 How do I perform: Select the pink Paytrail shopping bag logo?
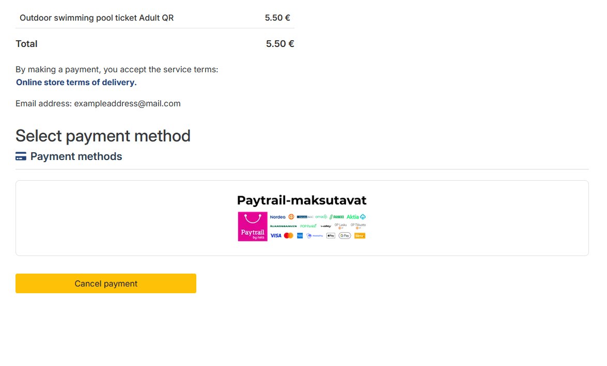pyautogui.click(x=253, y=227)
